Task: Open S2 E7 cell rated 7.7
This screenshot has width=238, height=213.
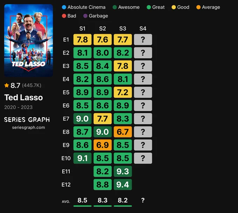Action: (103, 118)
